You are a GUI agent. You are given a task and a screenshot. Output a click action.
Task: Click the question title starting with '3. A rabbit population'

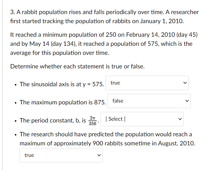point(104,16)
